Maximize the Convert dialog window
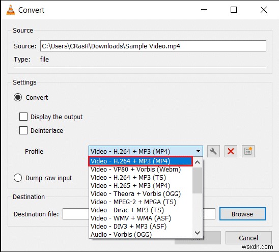Image resolution: width=279 pixels, height=252 pixels. click(x=234, y=10)
